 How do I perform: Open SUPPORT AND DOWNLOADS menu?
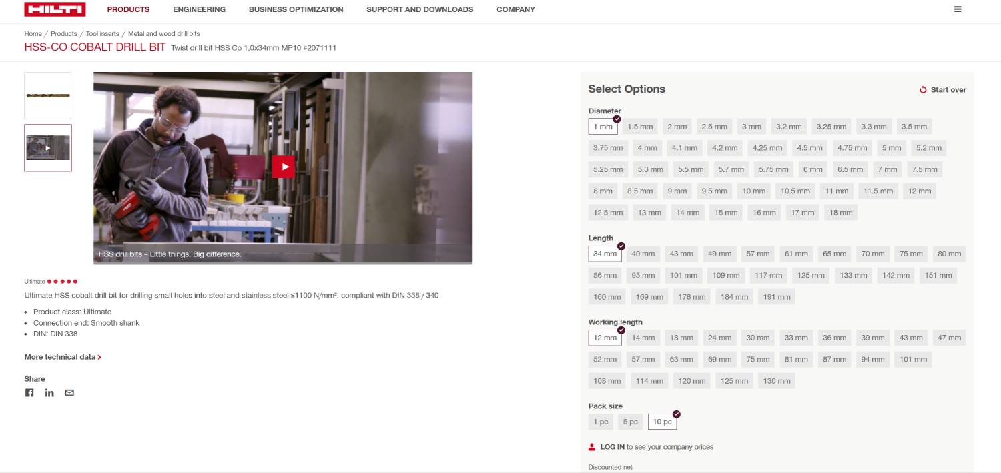(x=420, y=9)
